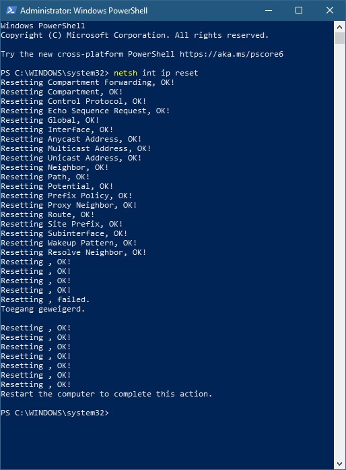Click the 'Administrator: Windows PowerShell' title text

[x=83, y=11]
